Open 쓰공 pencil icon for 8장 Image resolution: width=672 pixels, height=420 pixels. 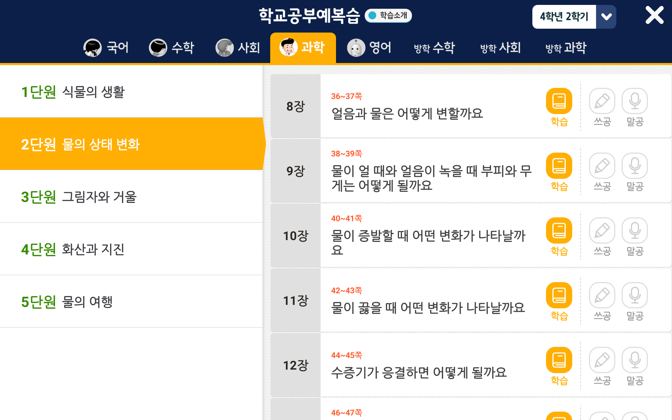coord(602,101)
